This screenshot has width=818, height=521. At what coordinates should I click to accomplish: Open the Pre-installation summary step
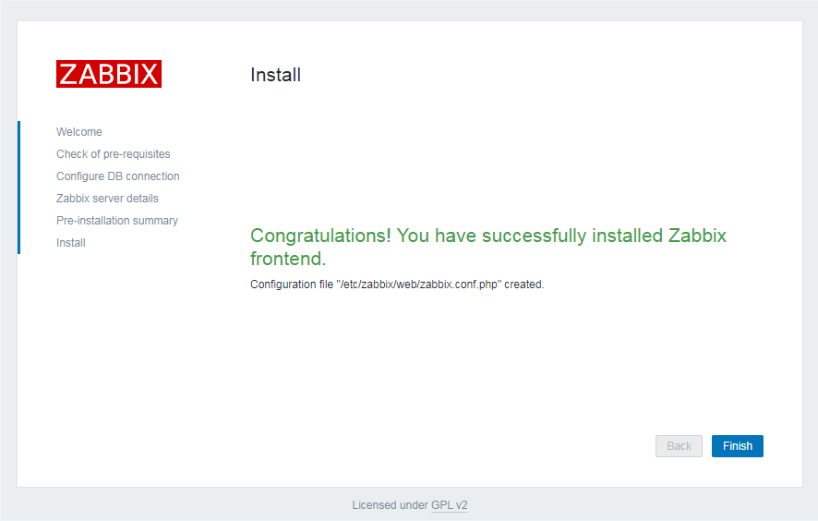tap(116, 221)
